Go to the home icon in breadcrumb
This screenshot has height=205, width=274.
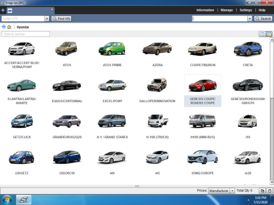[9, 27]
